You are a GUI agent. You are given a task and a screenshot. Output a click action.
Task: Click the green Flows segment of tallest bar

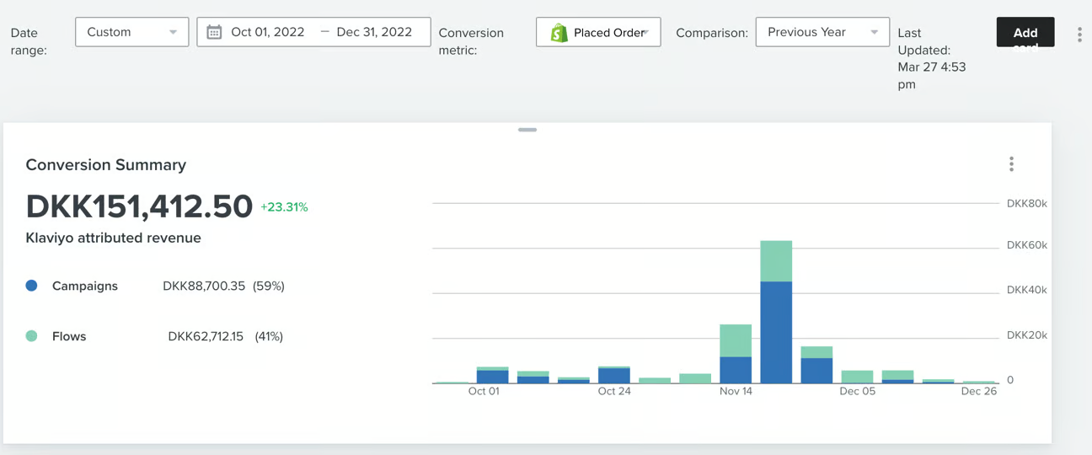776,261
